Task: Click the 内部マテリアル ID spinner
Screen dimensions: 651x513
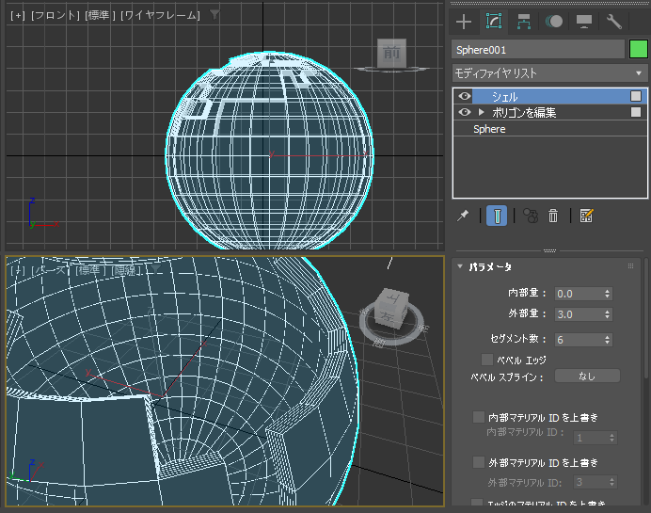Action: pyautogui.click(x=611, y=438)
